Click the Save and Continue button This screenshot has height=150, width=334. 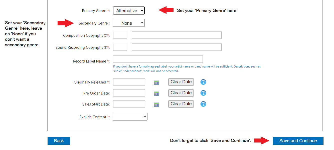[298, 141]
